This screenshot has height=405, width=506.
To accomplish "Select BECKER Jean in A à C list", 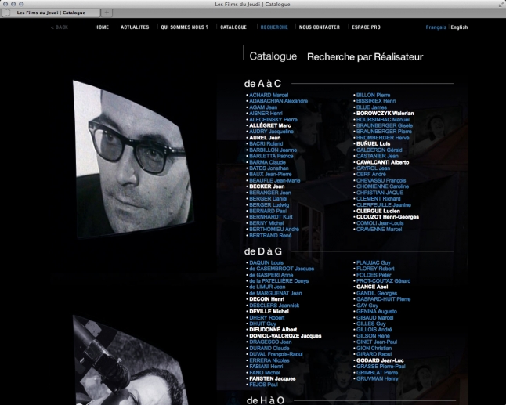I will click(x=266, y=186).
